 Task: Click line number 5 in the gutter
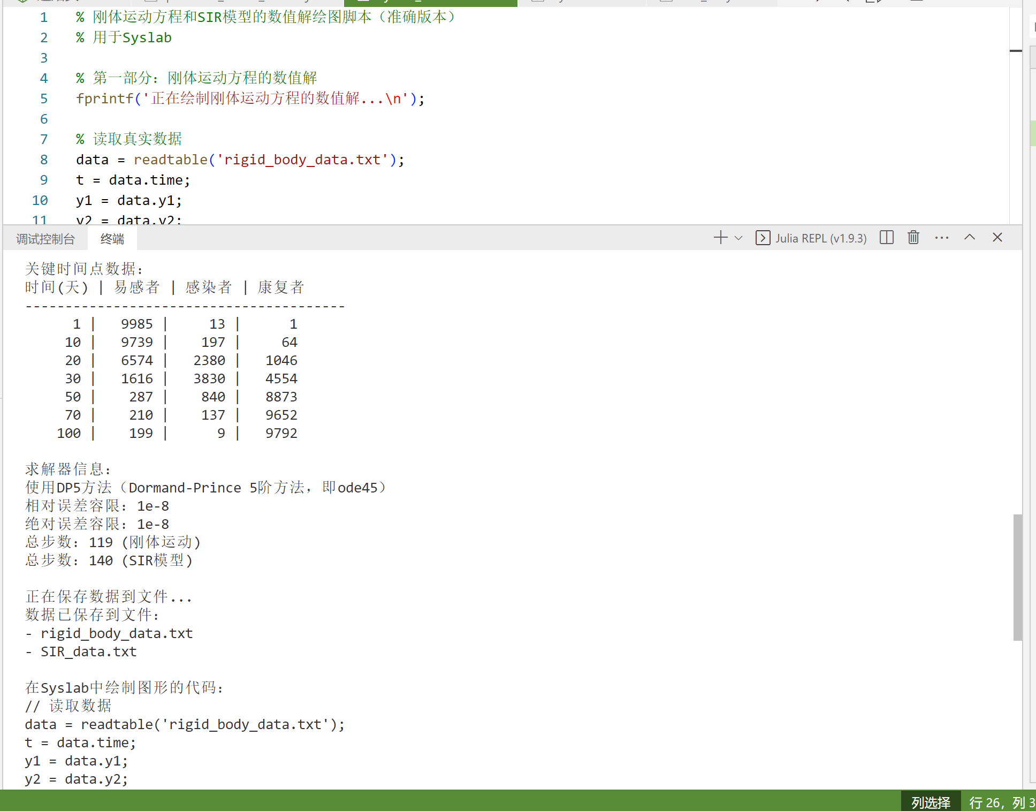click(x=44, y=98)
